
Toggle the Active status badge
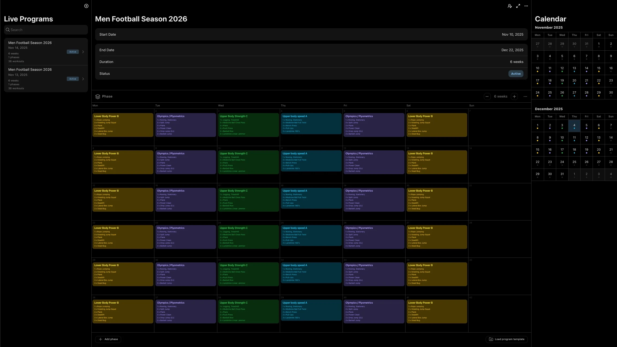(515, 74)
